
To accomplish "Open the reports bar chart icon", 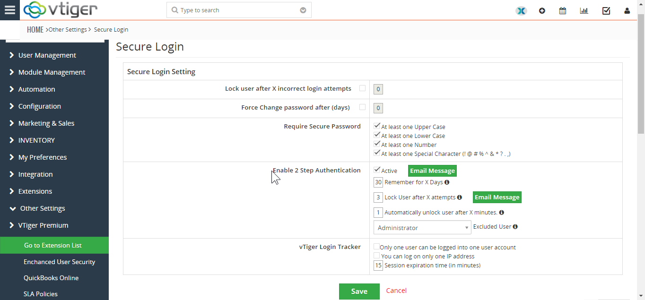I will pyautogui.click(x=584, y=10).
